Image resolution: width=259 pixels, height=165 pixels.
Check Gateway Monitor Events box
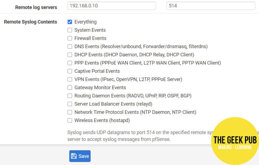[70, 88]
